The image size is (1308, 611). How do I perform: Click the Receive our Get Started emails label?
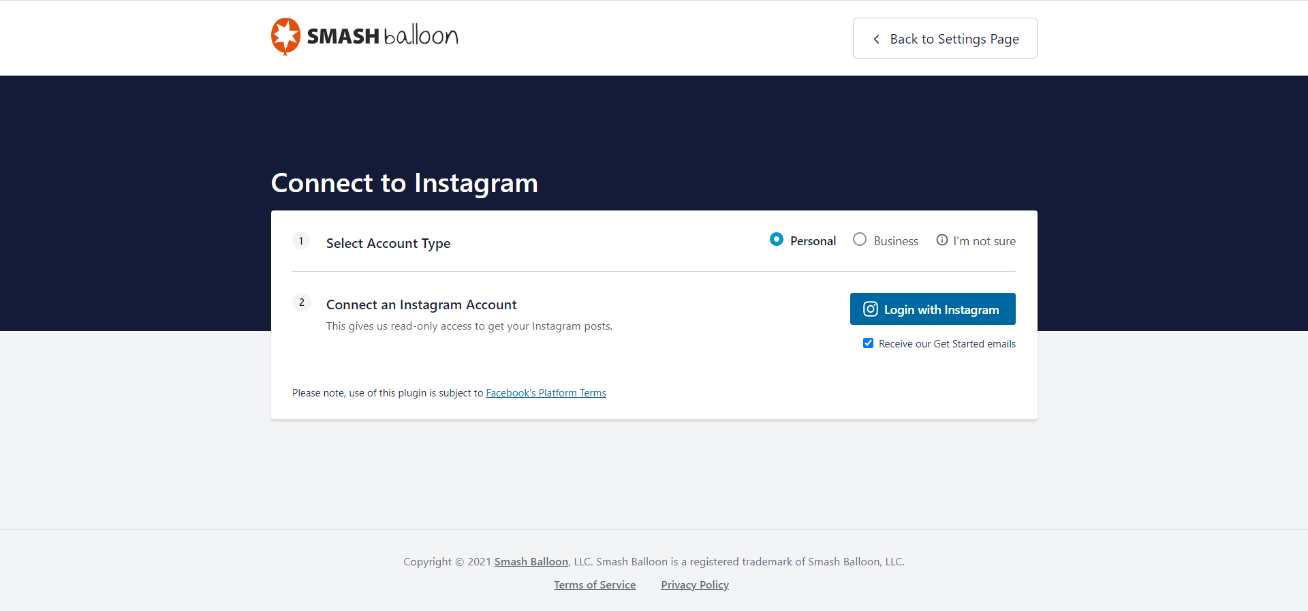pyautogui.click(x=946, y=344)
